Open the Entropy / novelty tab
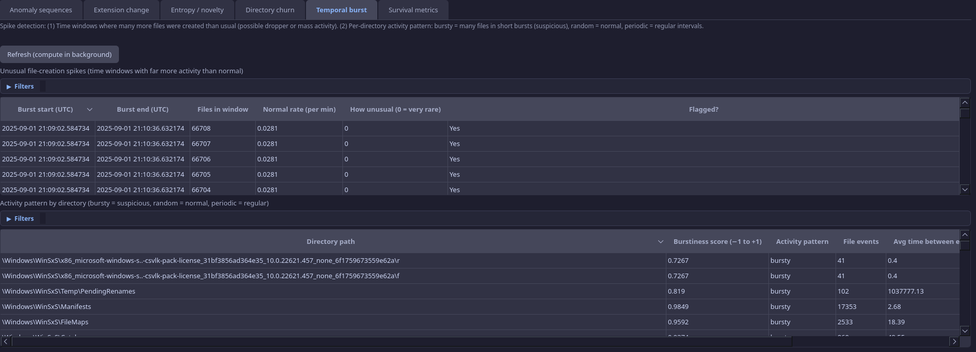976x352 pixels. click(197, 10)
